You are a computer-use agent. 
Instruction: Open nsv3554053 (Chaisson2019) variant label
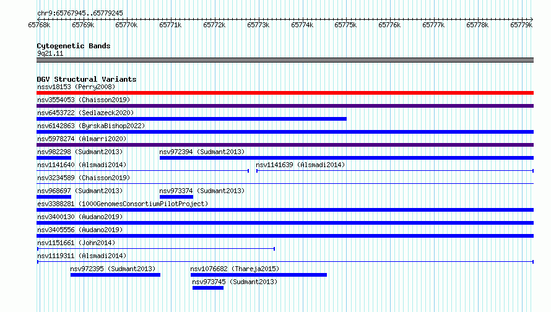(84, 100)
